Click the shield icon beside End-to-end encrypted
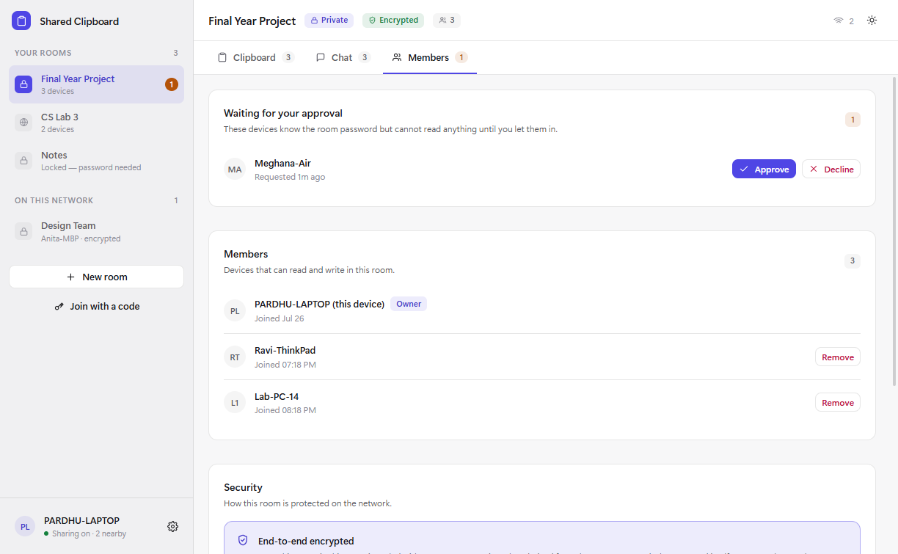The image size is (898, 554). click(243, 540)
